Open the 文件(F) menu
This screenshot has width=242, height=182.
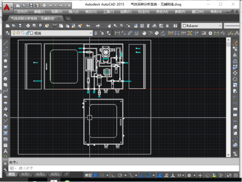[x=22, y=12]
